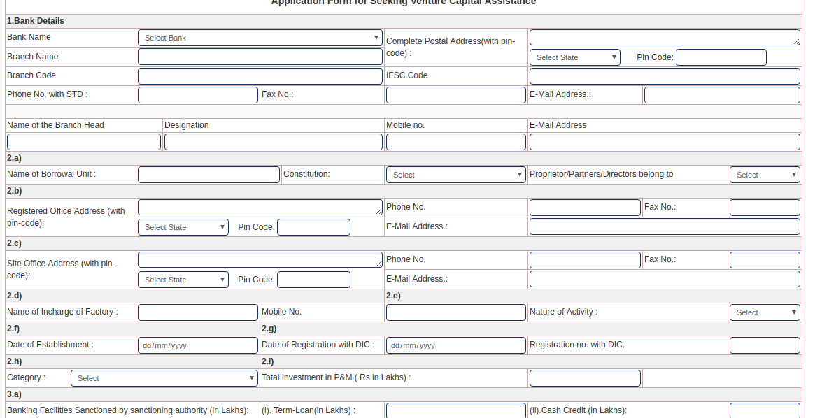Click the IFSC Code field
Viewport: 836px width, 418px height.
664,75
